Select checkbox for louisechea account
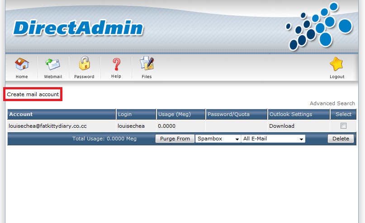The width and height of the screenshot is (365, 223). (x=343, y=125)
